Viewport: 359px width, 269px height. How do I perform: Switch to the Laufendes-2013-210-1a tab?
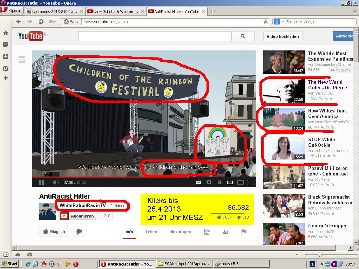click(x=55, y=12)
